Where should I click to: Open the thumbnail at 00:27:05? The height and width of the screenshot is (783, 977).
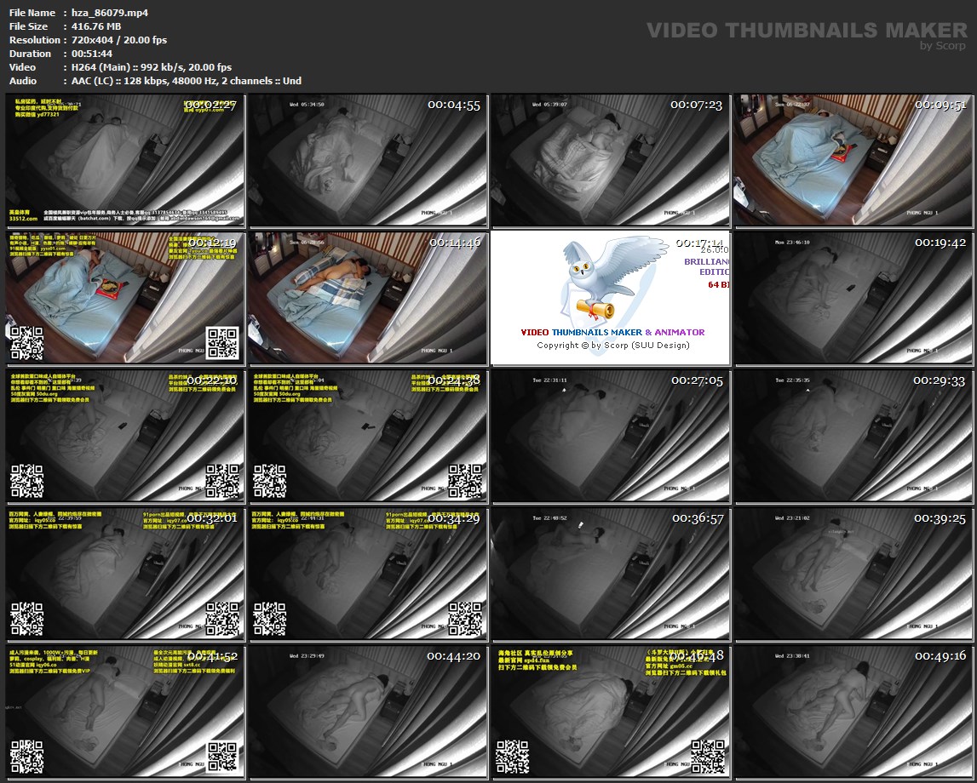pyautogui.click(x=611, y=437)
